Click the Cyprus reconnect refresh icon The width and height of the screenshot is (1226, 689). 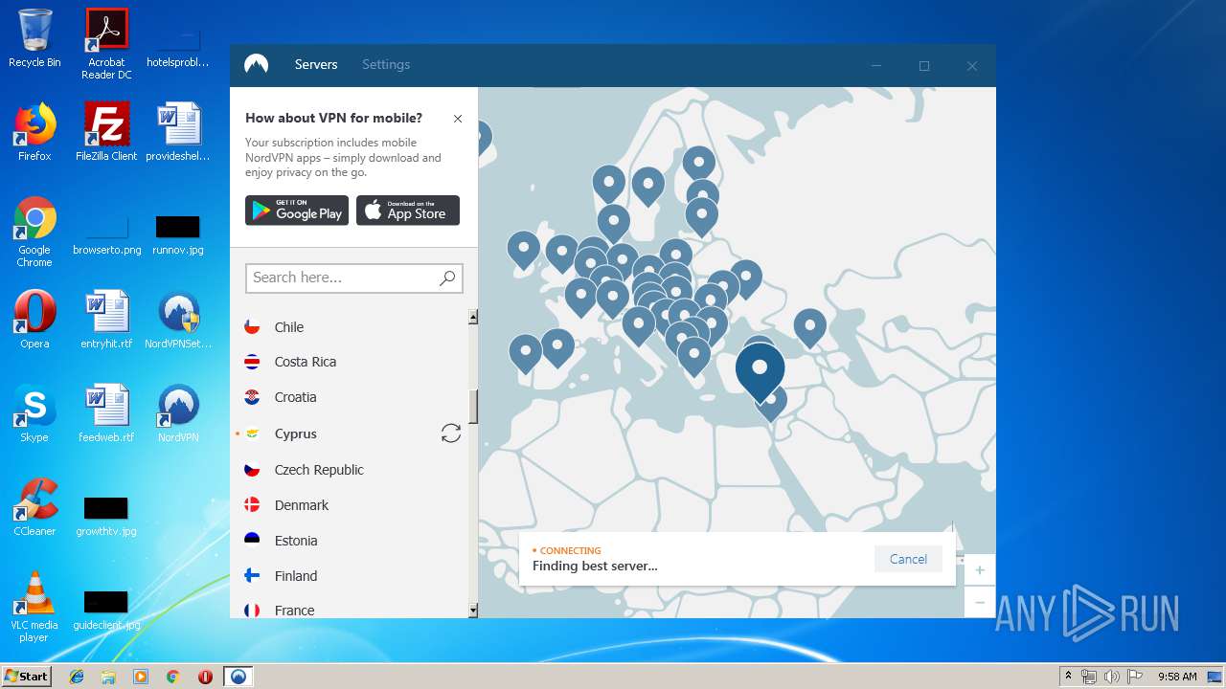click(x=451, y=433)
